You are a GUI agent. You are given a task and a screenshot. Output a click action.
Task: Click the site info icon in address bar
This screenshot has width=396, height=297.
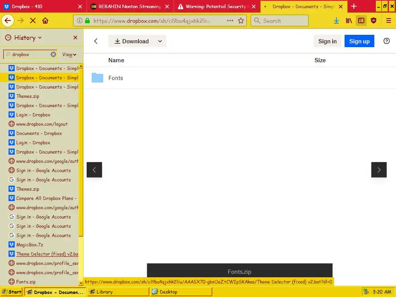pyautogui.click(x=80, y=21)
